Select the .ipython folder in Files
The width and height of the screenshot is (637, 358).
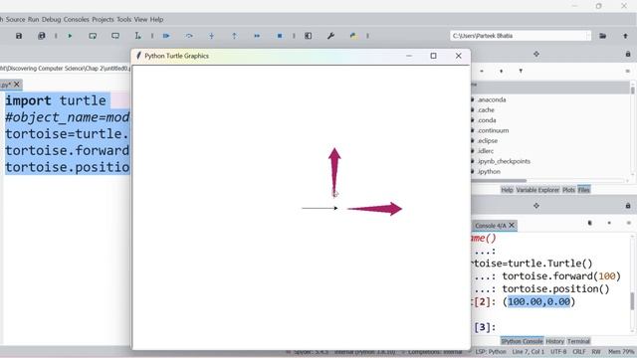coord(489,172)
